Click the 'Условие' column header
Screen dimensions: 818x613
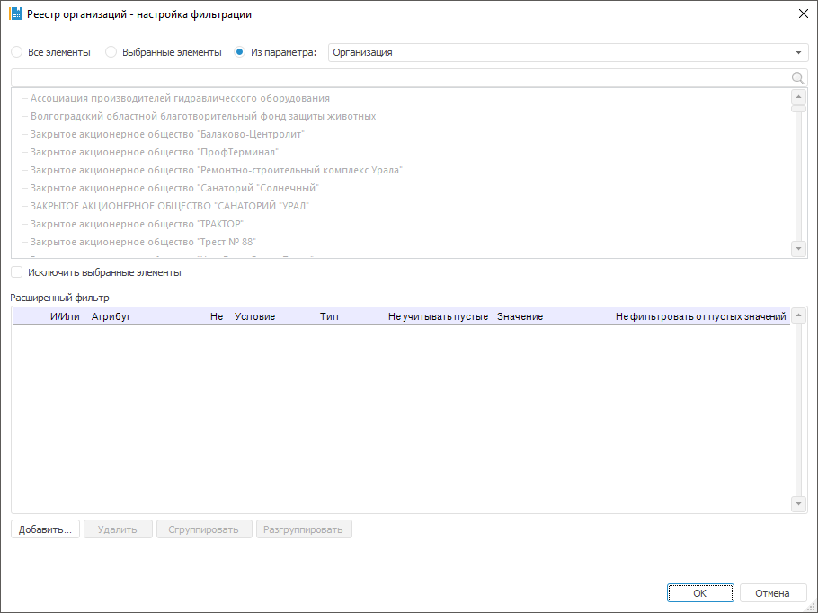point(254,317)
